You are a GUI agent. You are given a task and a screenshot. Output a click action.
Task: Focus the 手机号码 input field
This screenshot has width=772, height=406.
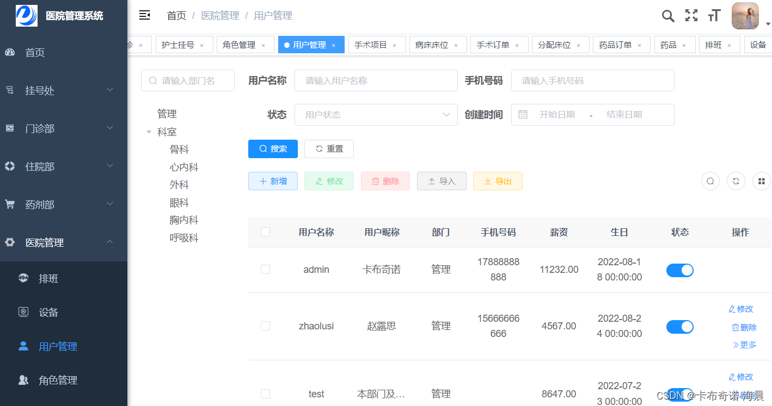(x=593, y=80)
